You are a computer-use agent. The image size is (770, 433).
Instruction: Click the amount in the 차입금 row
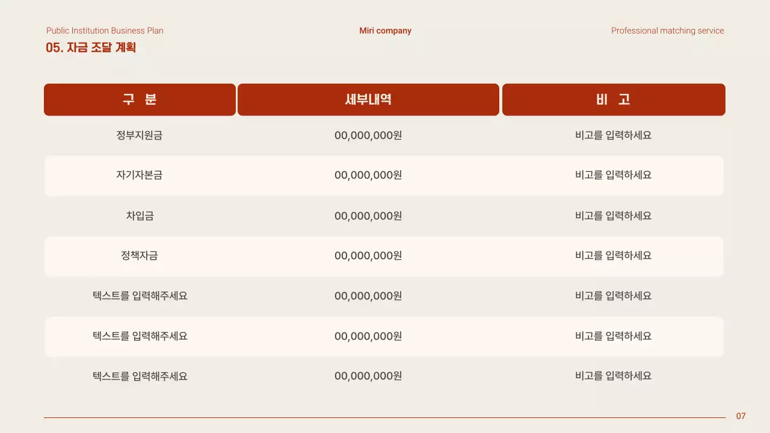click(368, 215)
